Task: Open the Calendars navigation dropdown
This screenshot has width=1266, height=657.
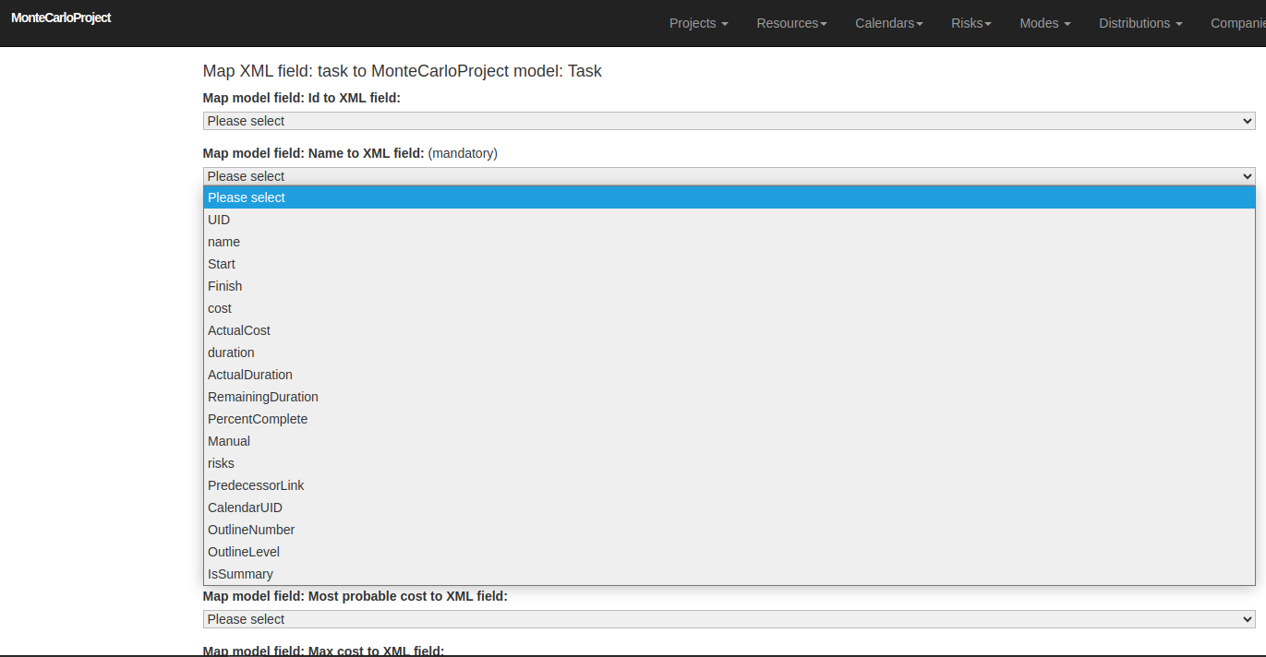Action: tap(887, 23)
